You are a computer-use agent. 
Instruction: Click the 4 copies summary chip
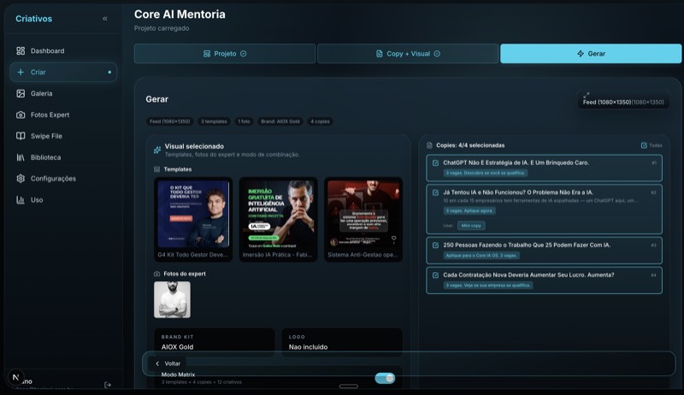point(320,121)
